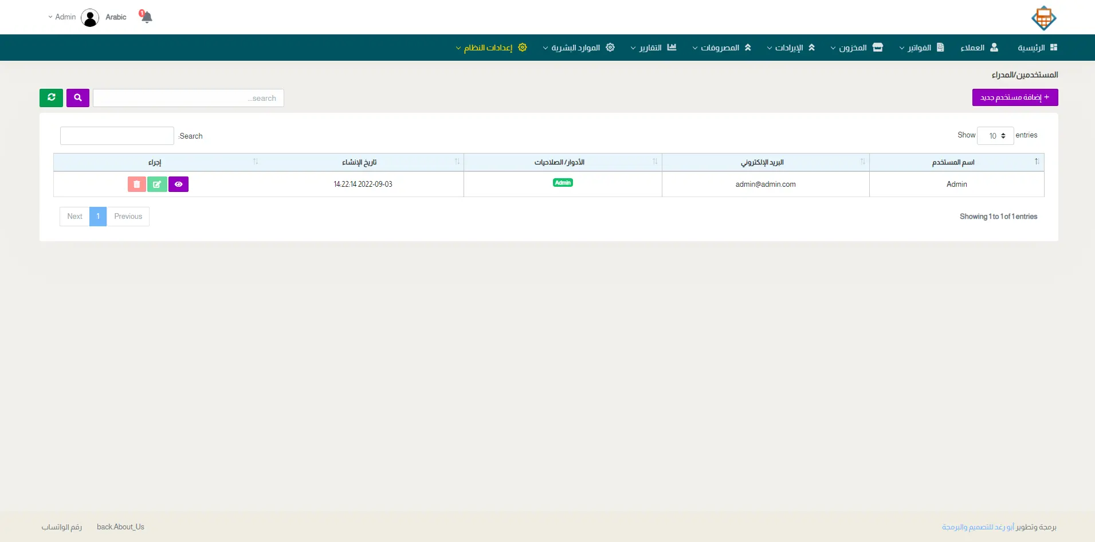Click the green Admin role badge
The height and width of the screenshot is (542, 1095).
[x=563, y=183]
